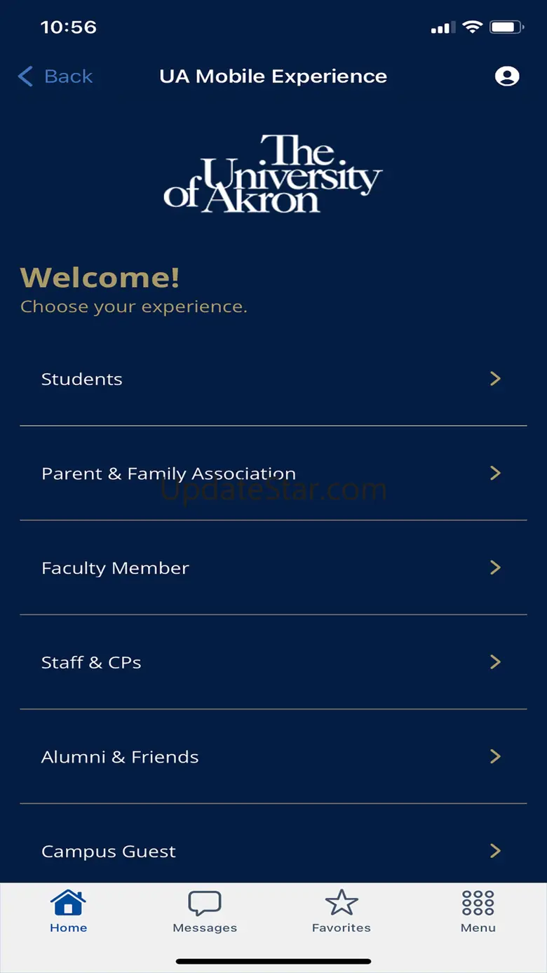Tap the Favorites star icon
Image resolution: width=547 pixels, height=973 pixels.
[x=342, y=902]
